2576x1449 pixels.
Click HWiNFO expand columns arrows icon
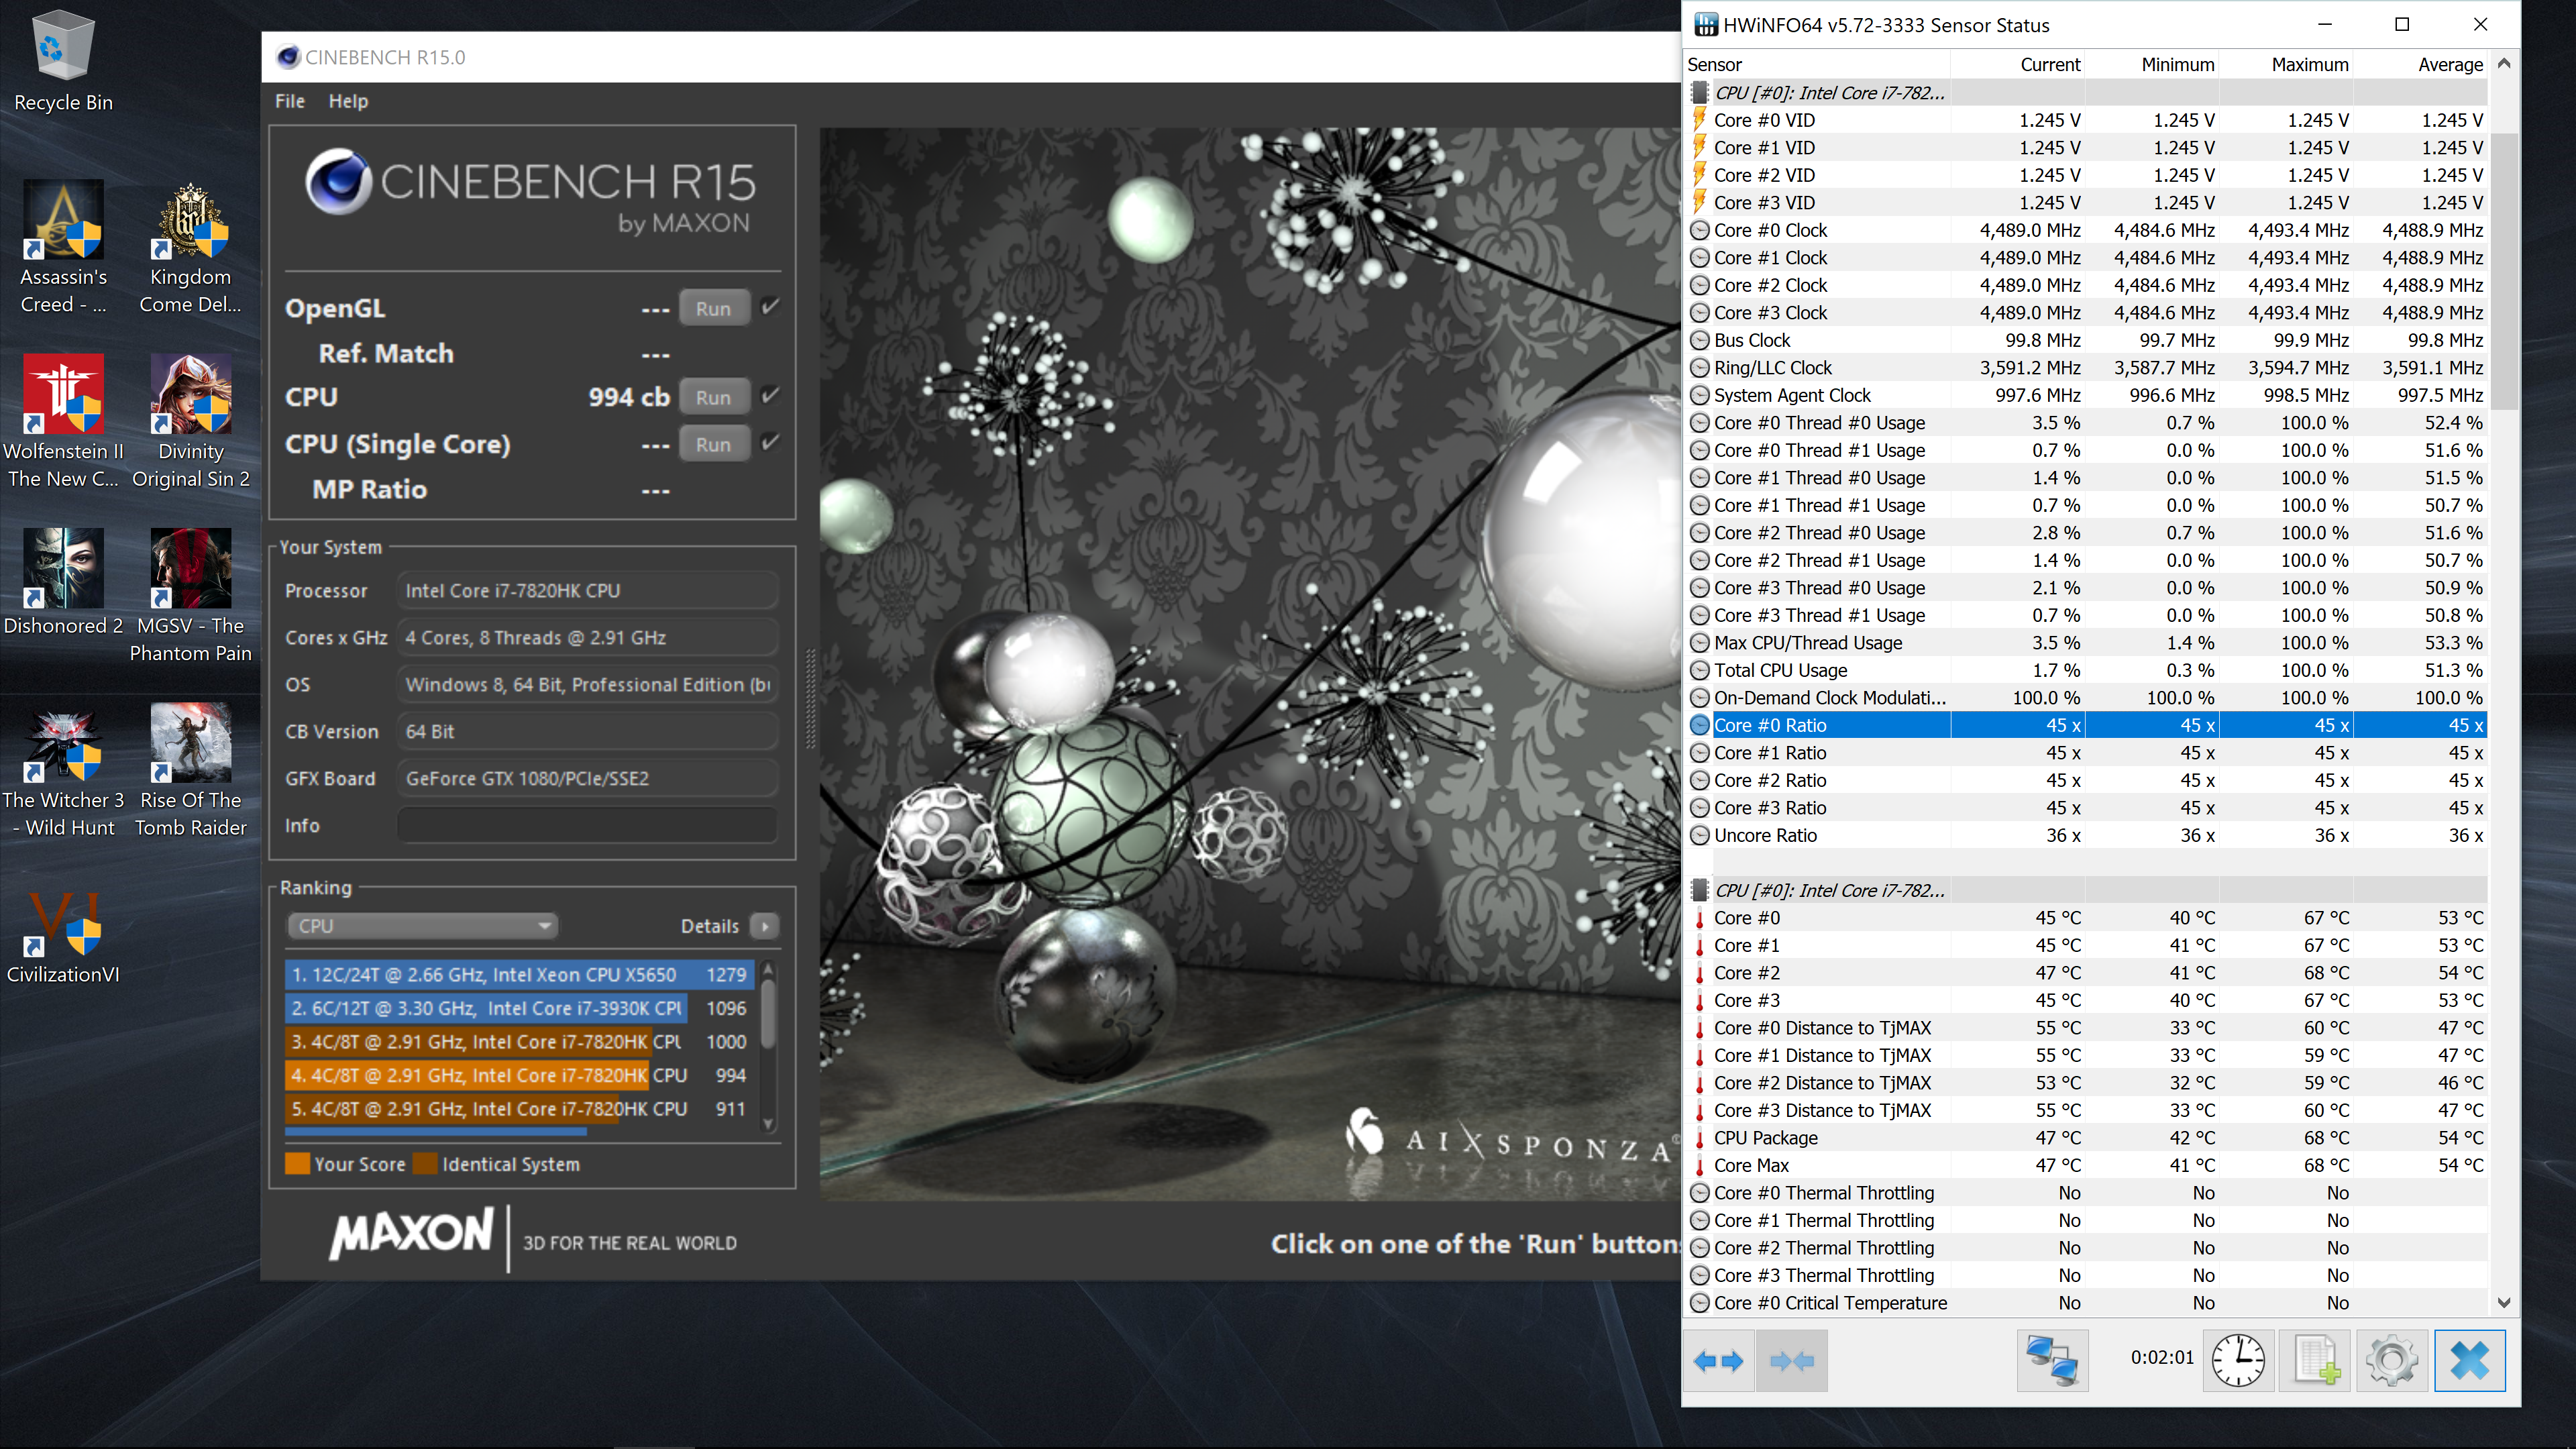click(x=1719, y=1360)
